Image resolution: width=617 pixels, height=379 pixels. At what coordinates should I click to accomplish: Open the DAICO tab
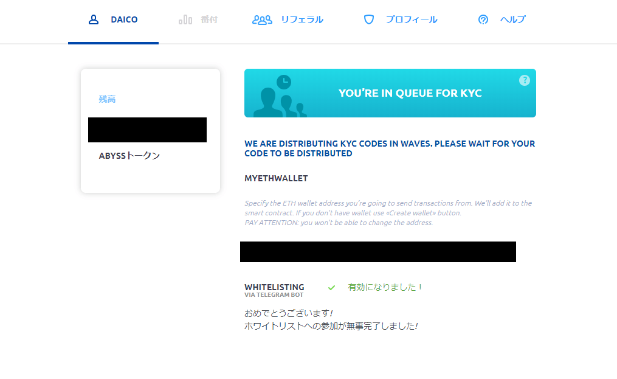pyautogui.click(x=113, y=19)
